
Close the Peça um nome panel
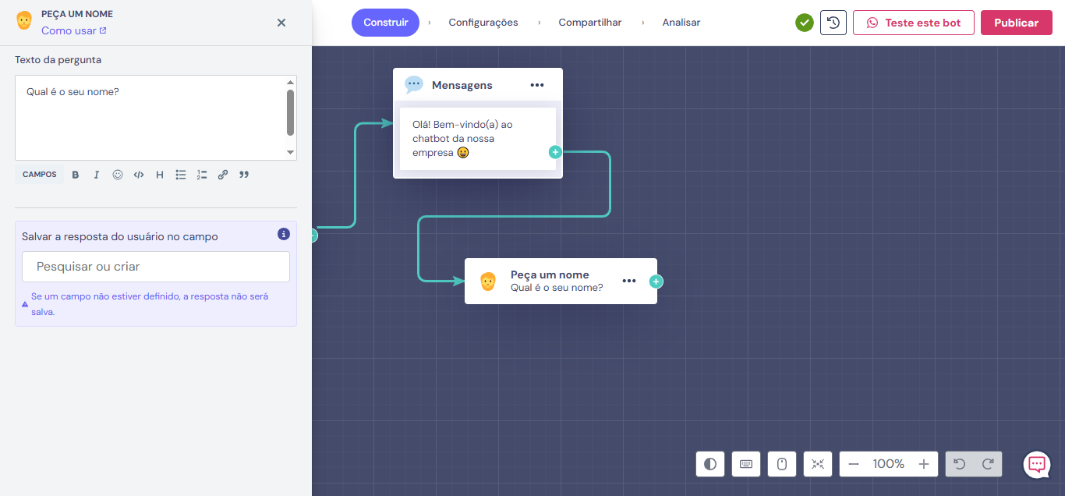click(281, 23)
